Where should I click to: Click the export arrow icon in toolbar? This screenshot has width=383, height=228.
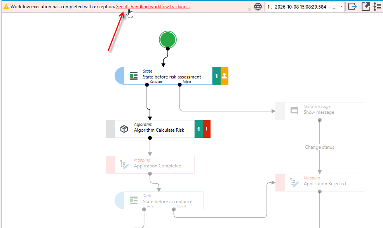tap(352, 7)
